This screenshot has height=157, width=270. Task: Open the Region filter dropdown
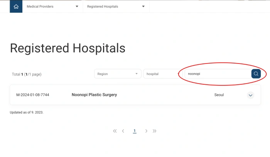pyautogui.click(x=118, y=74)
